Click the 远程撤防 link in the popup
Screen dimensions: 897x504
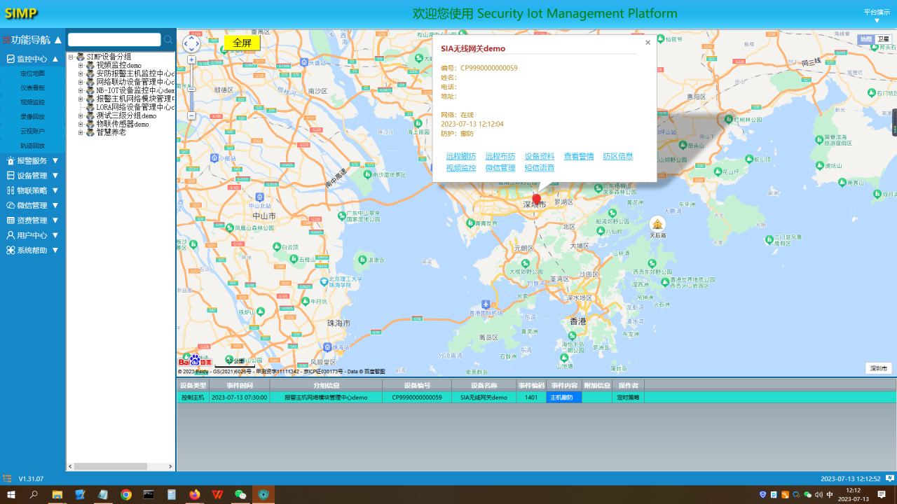460,156
